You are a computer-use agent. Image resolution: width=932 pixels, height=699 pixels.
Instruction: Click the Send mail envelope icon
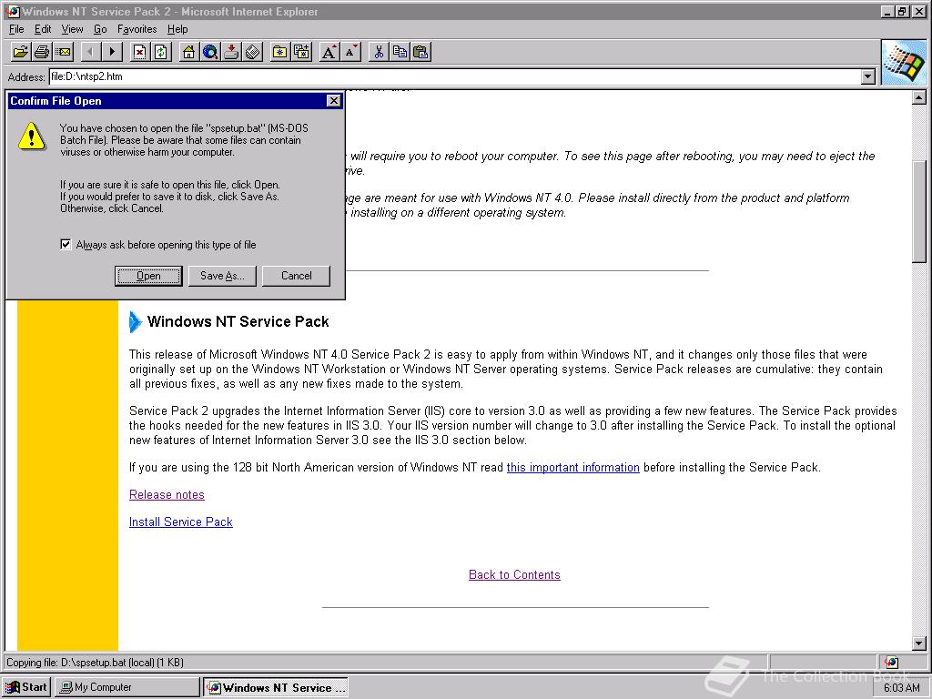63,52
